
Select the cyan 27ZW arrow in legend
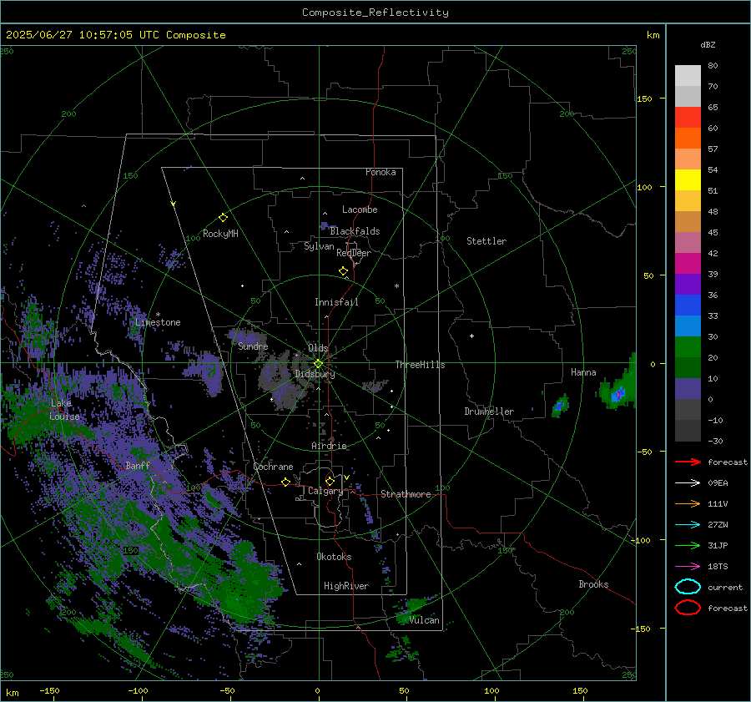point(688,525)
